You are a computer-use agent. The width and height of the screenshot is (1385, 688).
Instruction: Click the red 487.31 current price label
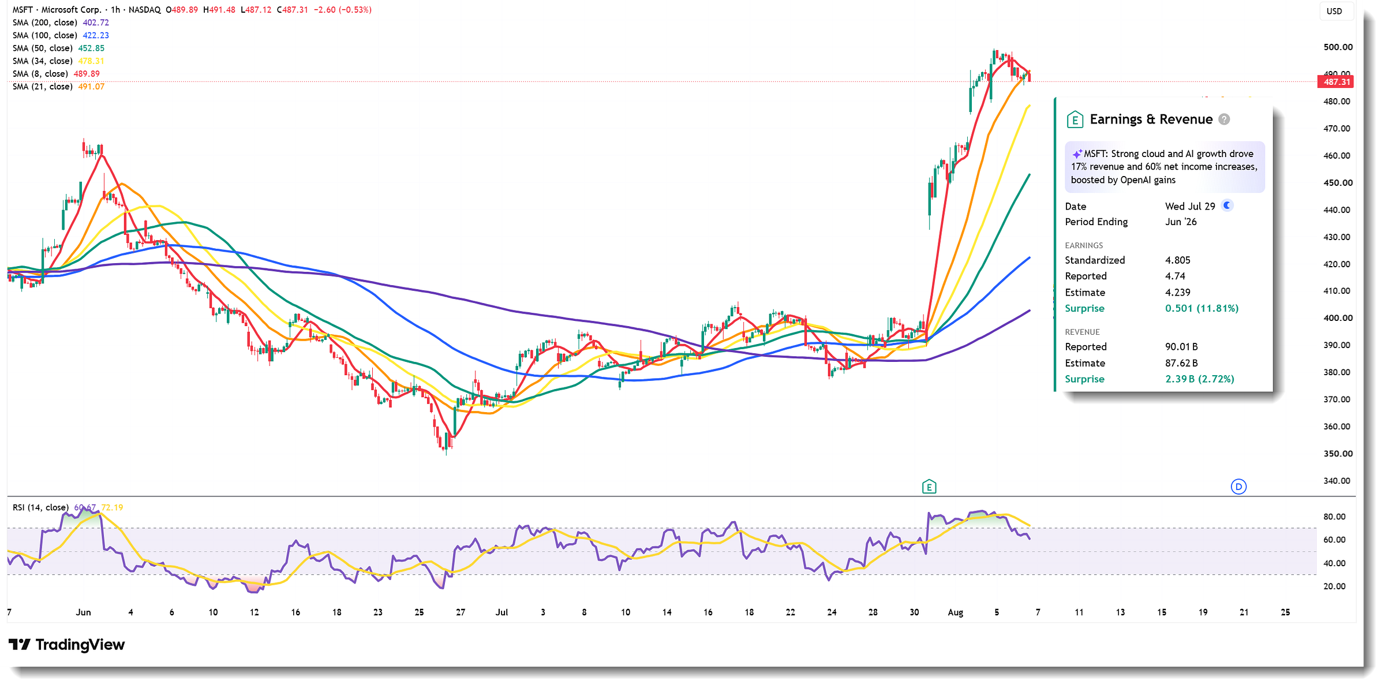click(1336, 82)
